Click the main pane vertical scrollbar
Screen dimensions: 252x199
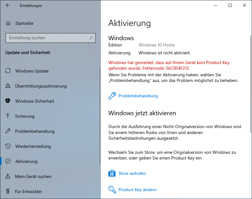click(251, 84)
